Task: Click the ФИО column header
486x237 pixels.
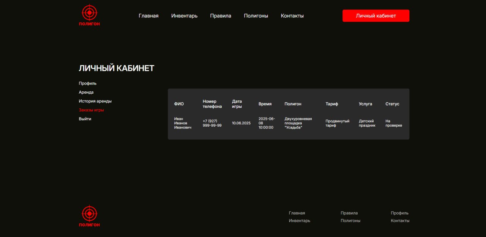Action: (x=179, y=104)
